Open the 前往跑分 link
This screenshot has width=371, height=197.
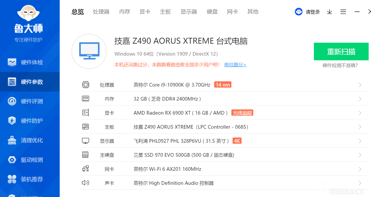tap(235, 64)
